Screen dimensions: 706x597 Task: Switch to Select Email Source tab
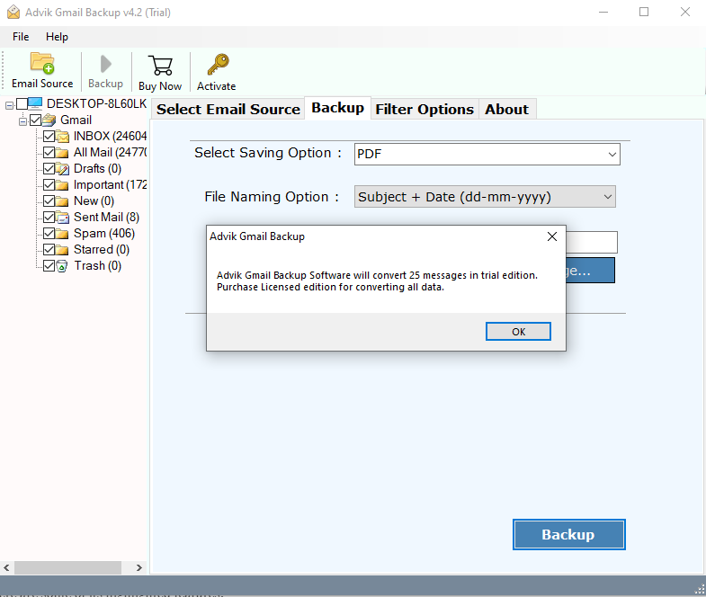[228, 110]
